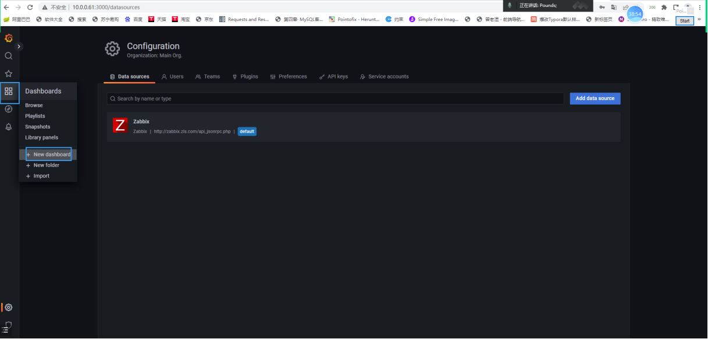Select Library panels in Dashboards menu

pyautogui.click(x=41, y=138)
